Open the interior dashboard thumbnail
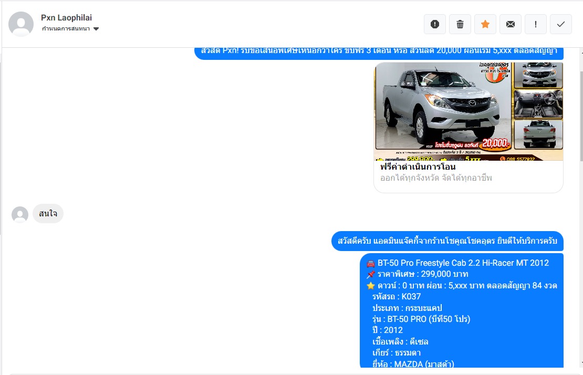The height and width of the screenshot is (375, 583). pos(538,103)
